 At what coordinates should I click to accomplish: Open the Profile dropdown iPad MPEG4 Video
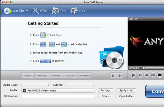pyautogui.click(x=58, y=90)
